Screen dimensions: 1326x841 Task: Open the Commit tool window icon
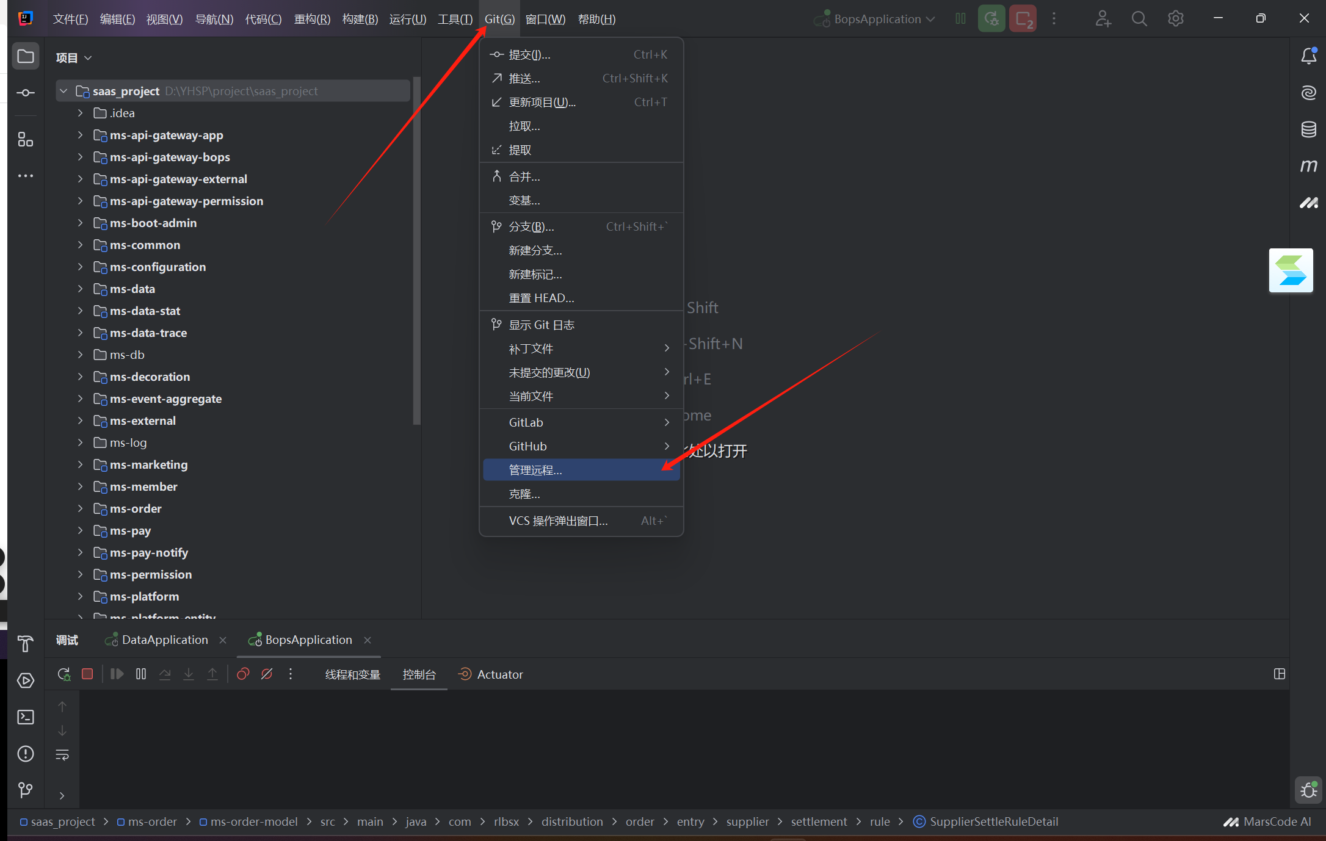[25, 93]
